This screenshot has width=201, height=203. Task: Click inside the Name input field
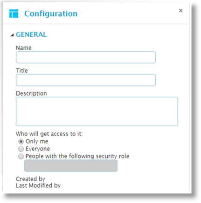pos(86,57)
